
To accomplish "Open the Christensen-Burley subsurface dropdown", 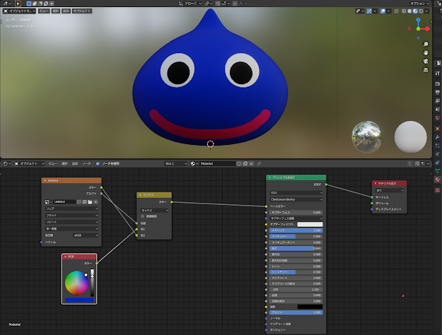I will click(296, 199).
